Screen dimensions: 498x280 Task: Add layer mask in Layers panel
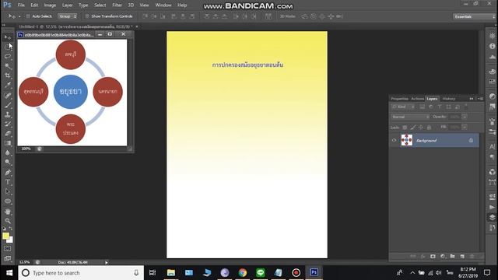[433, 256]
